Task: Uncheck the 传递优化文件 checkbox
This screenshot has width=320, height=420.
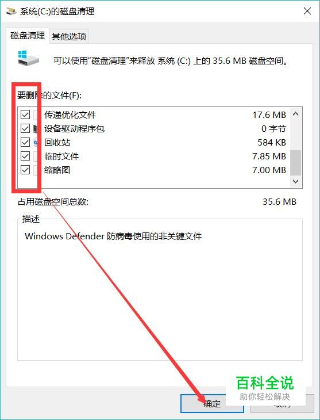Action: point(25,115)
